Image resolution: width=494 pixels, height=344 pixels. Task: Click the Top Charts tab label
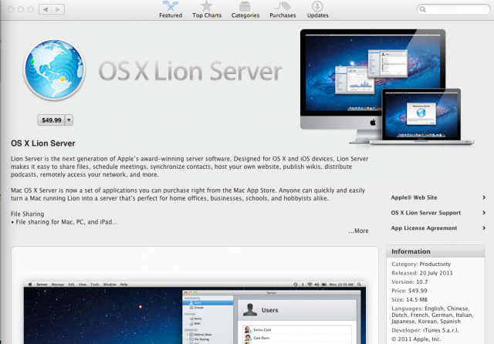pos(207,15)
